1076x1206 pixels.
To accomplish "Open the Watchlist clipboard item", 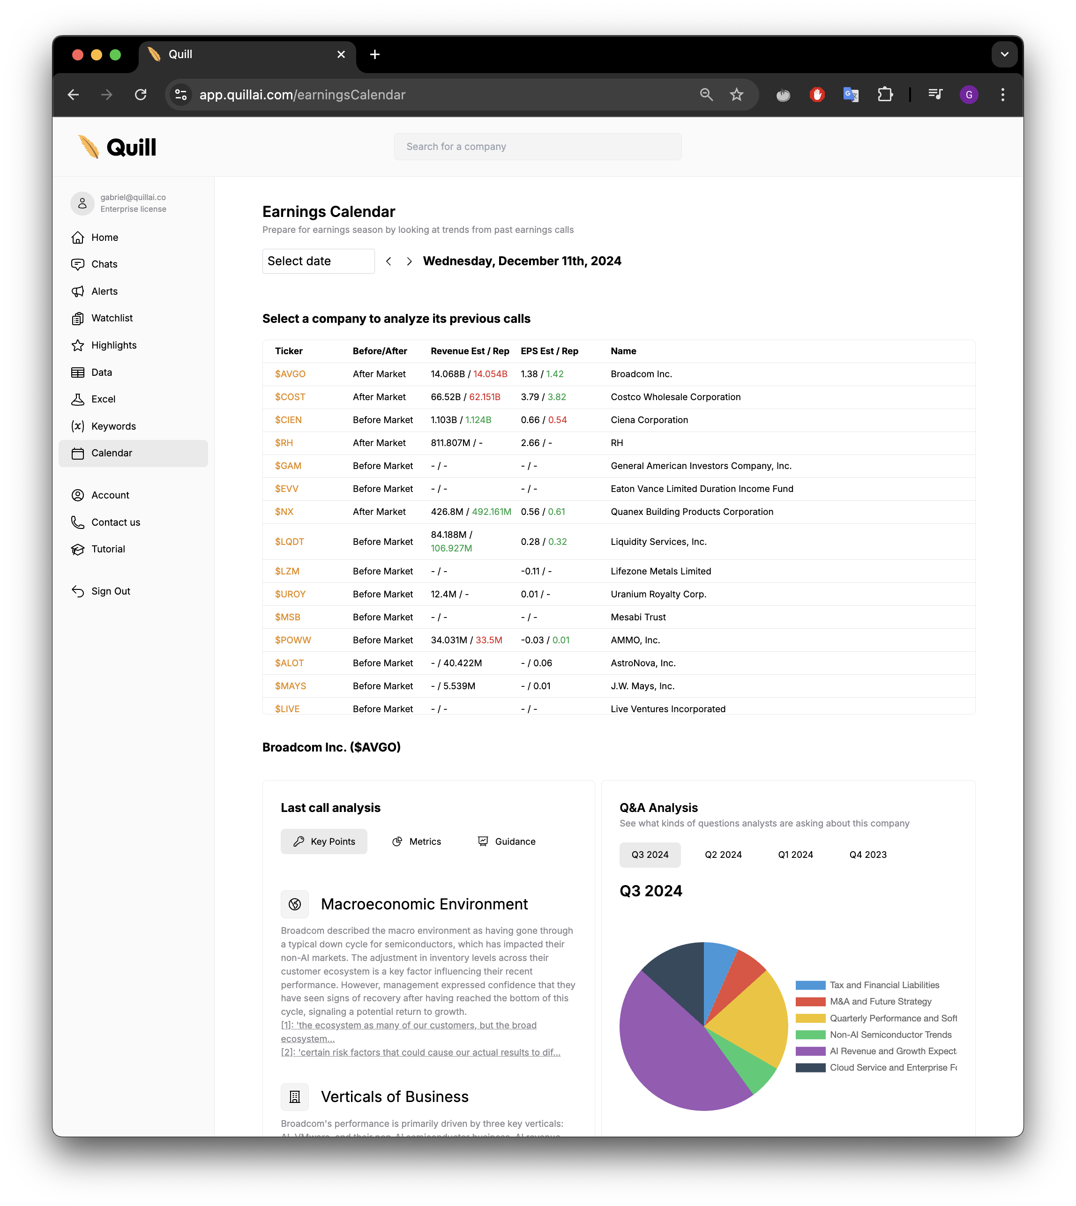I will coord(133,318).
